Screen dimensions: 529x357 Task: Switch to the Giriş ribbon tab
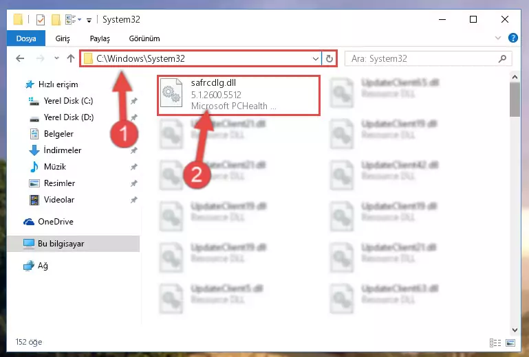tap(63, 38)
